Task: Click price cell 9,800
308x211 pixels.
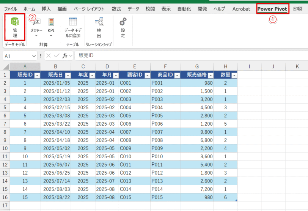Action: pyautogui.click(x=197, y=132)
